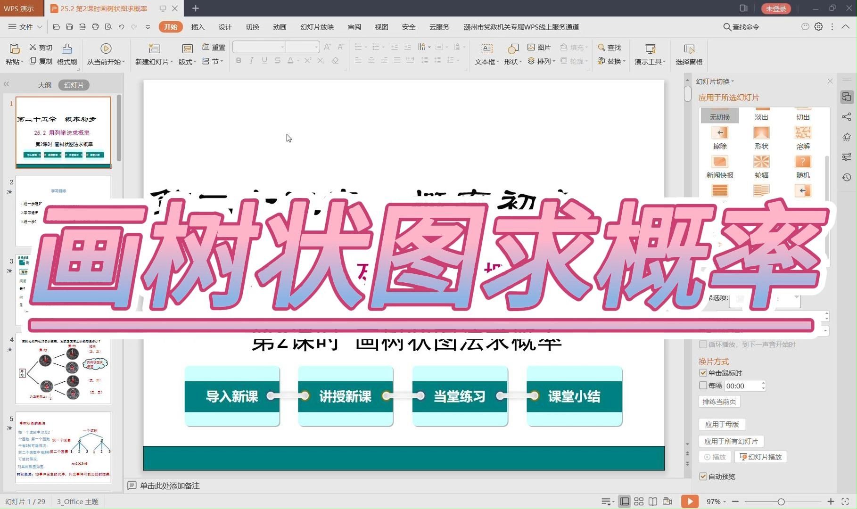Screen dimensions: 857x509
Task: Open the 设计 ribbon tab
Action: tap(225, 27)
